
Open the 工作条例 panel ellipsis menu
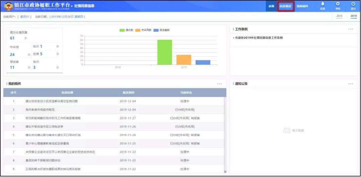pos(350,29)
